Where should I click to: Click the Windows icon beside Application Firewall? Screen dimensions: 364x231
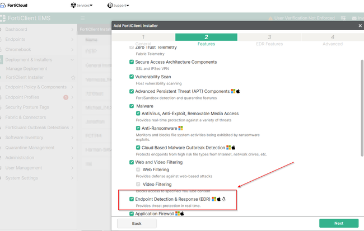click(178, 214)
